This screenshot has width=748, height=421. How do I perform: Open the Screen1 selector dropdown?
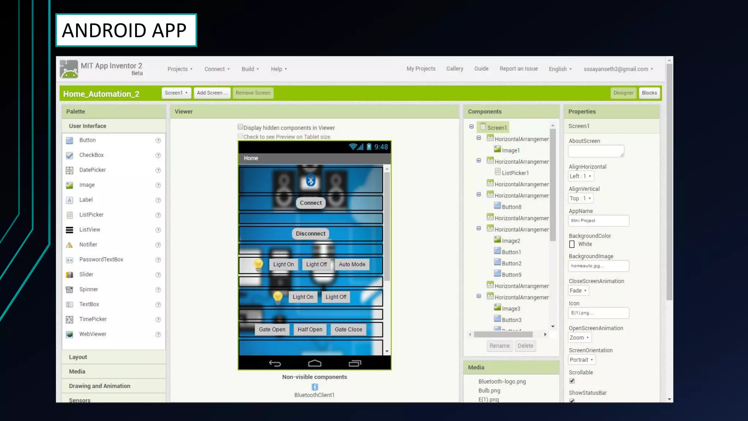pos(176,93)
